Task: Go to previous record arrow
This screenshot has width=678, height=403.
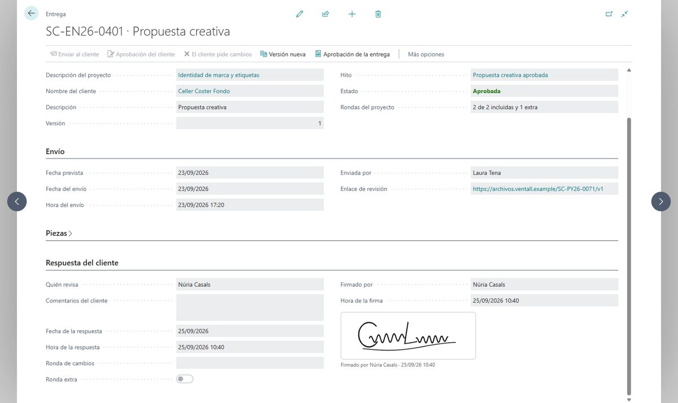Action: [x=17, y=201]
